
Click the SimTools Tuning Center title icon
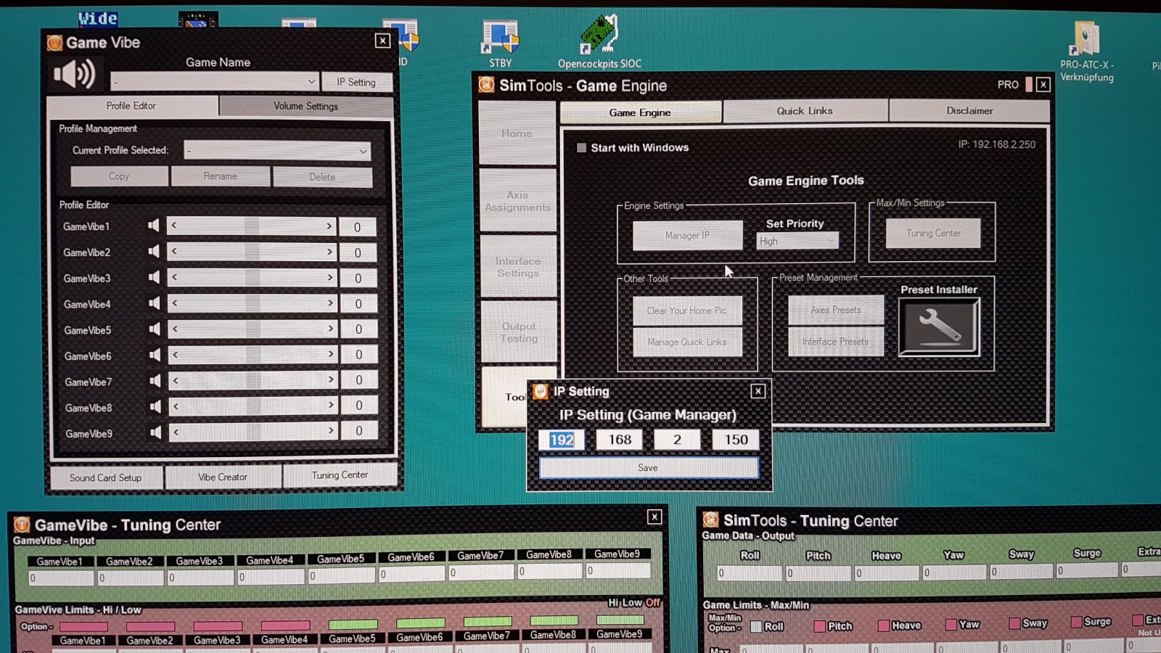tap(711, 520)
